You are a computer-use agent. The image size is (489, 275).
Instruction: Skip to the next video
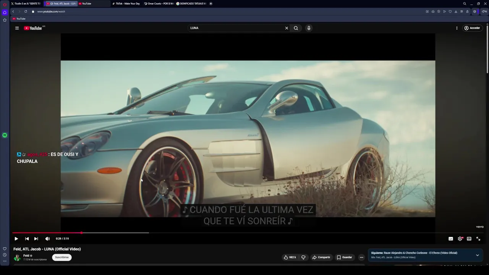36,239
